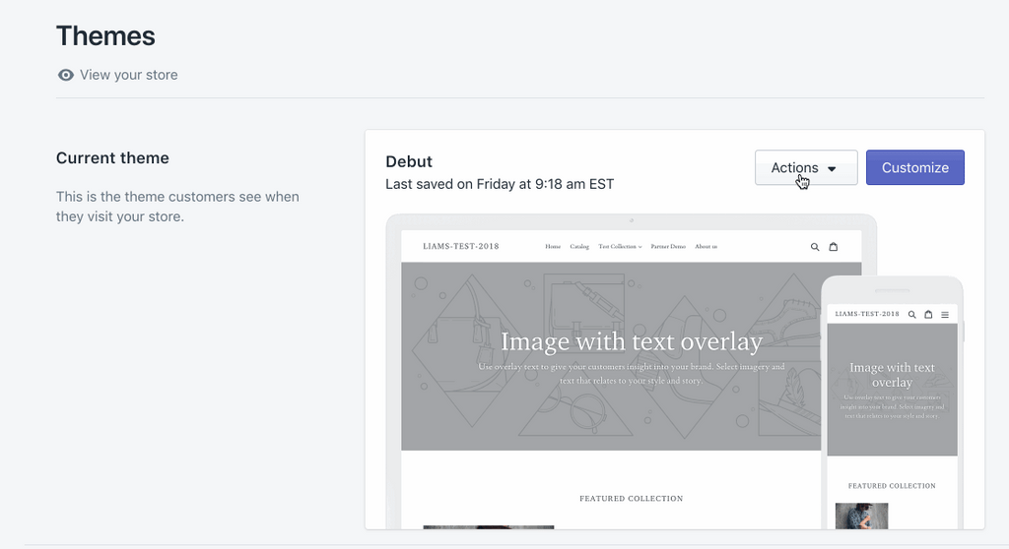This screenshot has height=549, width=1009.
Task: Click the shopping bag icon in desktop preview
Action: [834, 246]
